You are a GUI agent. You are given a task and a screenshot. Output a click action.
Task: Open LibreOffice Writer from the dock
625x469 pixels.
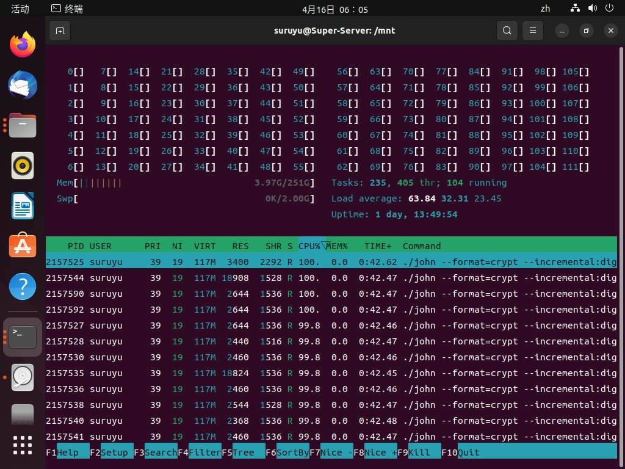(x=23, y=206)
